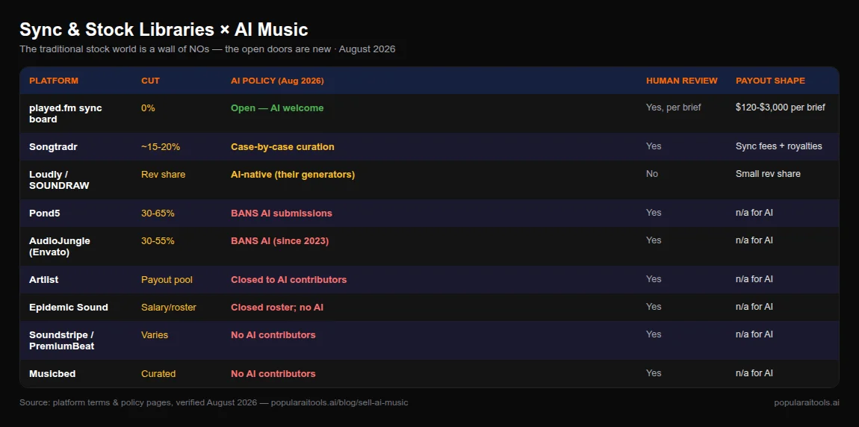Click the Sync fees + royalties payout
Viewport: 859px width, 427px height.
[x=779, y=146]
